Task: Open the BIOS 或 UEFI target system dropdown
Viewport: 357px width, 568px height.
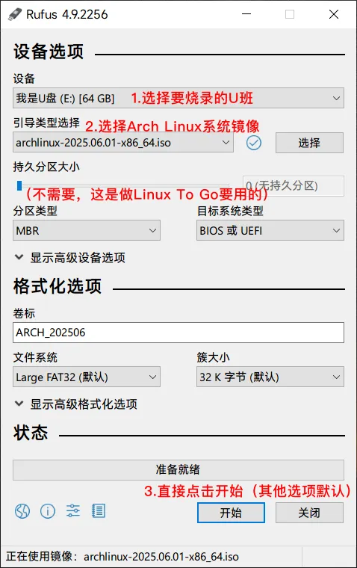Action: [270, 230]
